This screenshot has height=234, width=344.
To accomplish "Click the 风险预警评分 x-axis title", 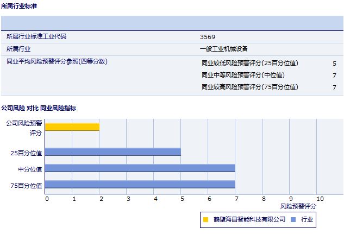I will click(x=298, y=206).
